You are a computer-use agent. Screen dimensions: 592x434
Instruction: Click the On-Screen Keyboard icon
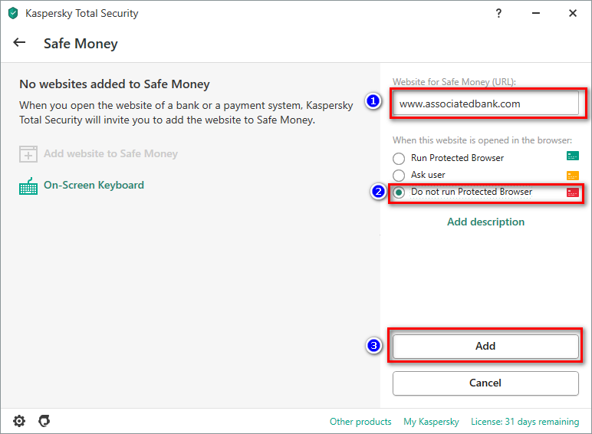point(28,186)
